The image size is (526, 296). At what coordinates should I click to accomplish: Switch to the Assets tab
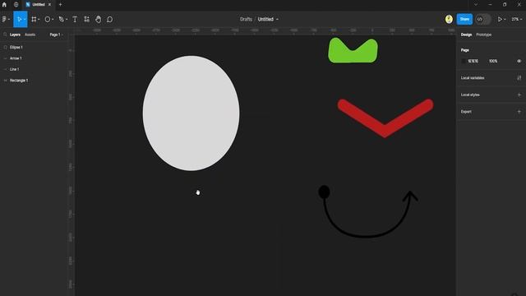(30, 35)
